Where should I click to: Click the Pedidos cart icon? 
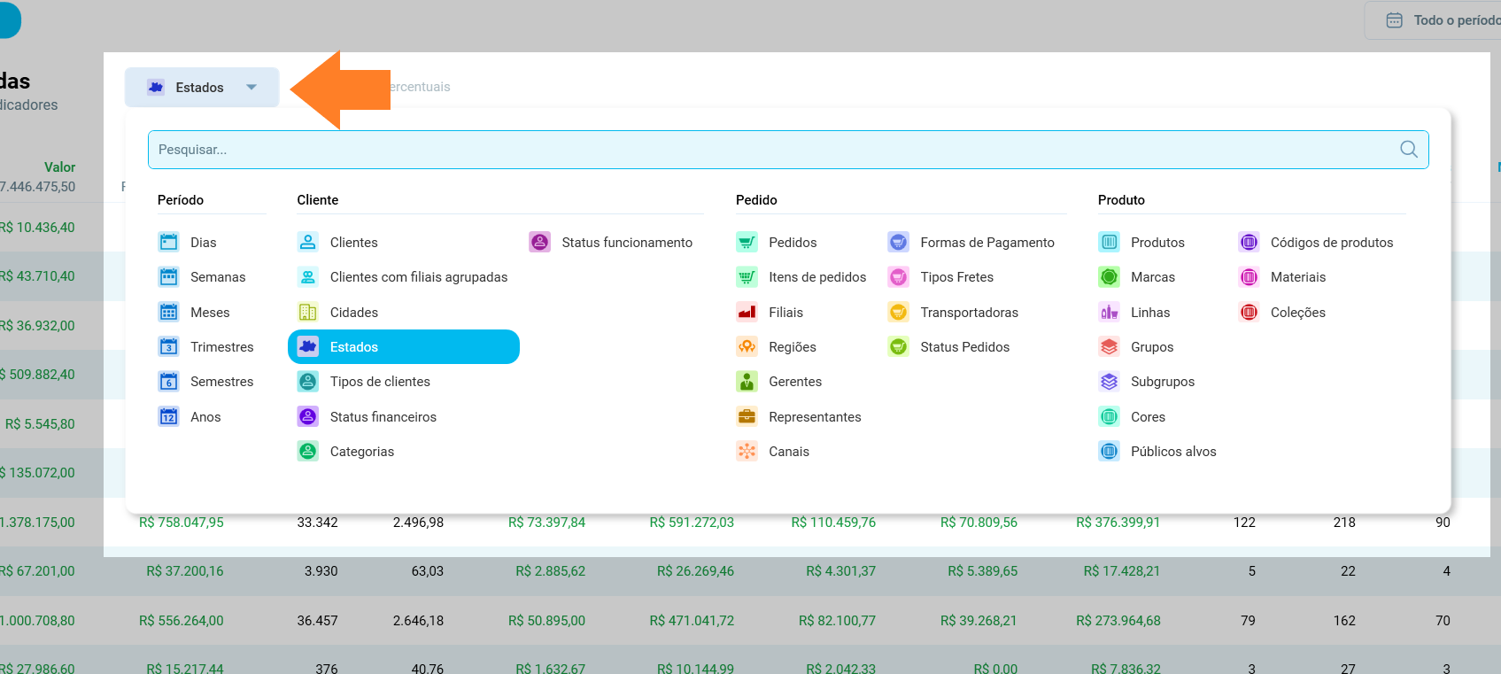(x=747, y=242)
